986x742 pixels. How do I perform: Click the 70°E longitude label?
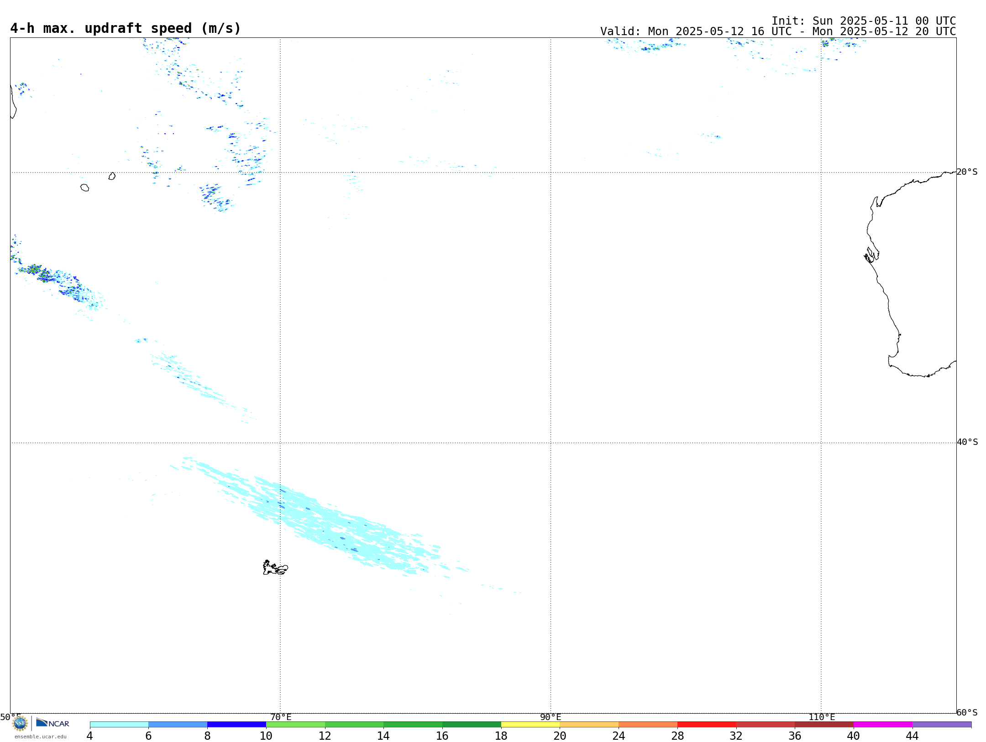click(x=281, y=717)
